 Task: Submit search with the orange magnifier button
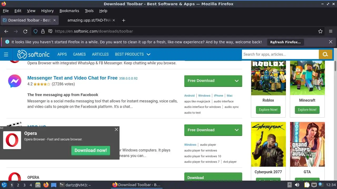point(325,54)
